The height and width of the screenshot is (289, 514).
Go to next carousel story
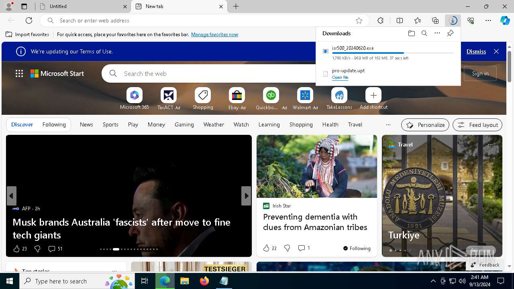click(x=246, y=196)
